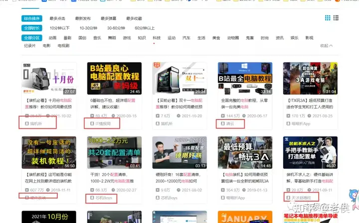This screenshot has height=223, width=359.
Task: Select the 全部分区 category filter
Action: (x=32, y=38)
